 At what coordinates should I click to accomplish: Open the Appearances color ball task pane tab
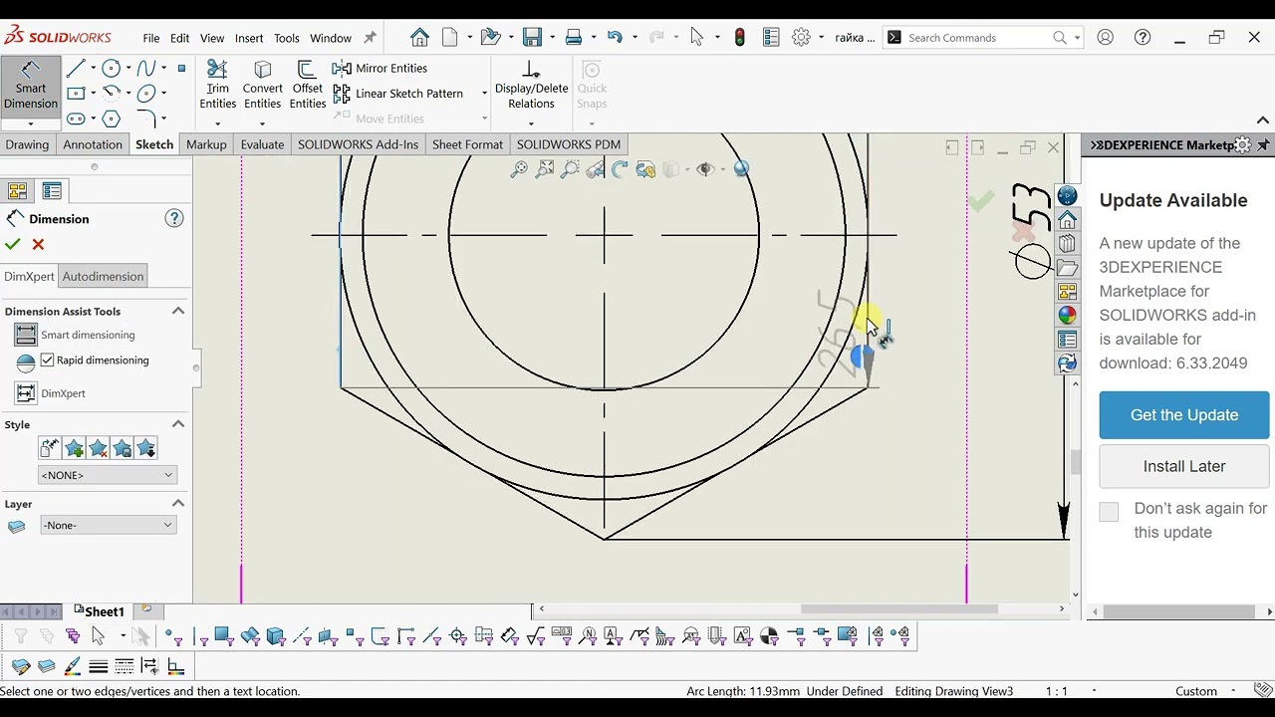1067,316
